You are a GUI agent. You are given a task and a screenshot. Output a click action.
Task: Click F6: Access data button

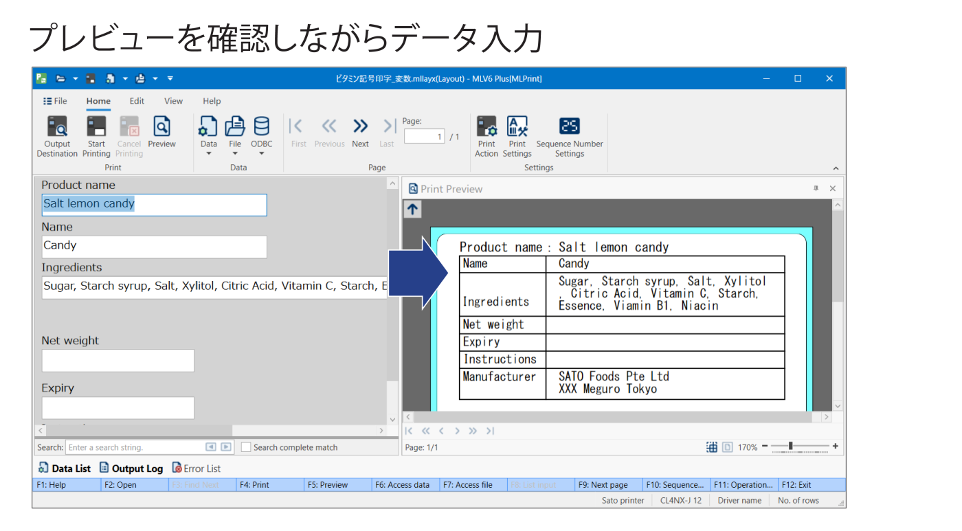(405, 485)
